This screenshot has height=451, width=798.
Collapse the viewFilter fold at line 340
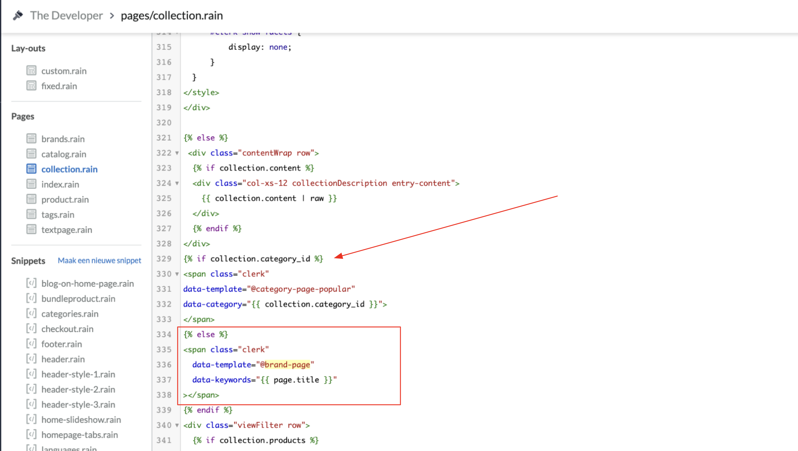pyautogui.click(x=177, y=425)
